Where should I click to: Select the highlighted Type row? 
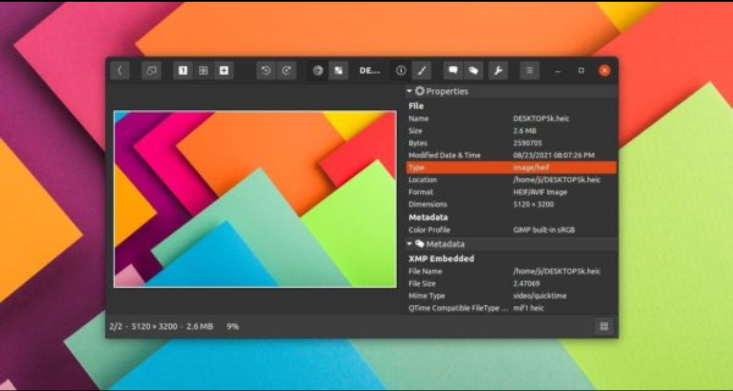click(x=511, y=168)
